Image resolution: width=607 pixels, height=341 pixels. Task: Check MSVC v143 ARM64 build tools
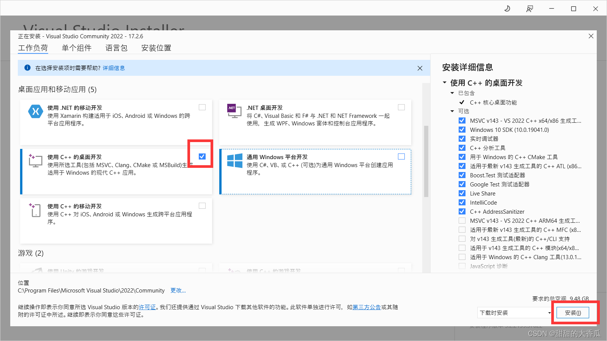click(x=462, y=221)
